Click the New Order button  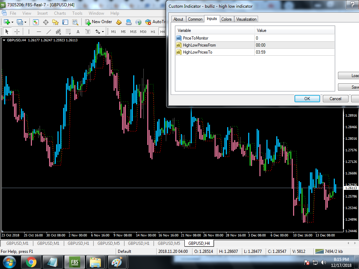point(99,22)
